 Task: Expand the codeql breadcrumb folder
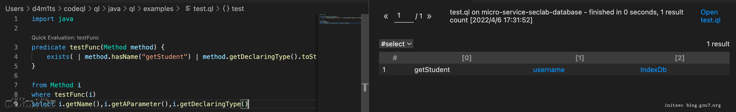point(74,9)
